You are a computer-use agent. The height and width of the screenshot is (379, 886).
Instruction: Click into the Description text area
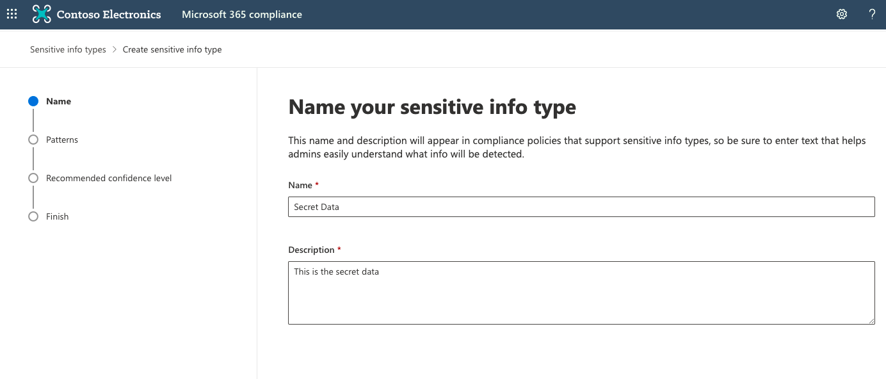click(x=581, y=293)
